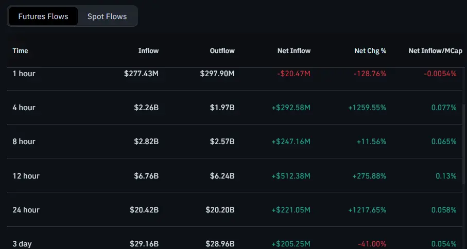Select the 24 hour row label
This screenshot has width=467, height=249.
[26, 210]
